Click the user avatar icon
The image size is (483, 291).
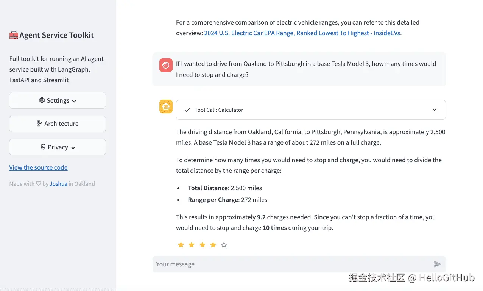click(x=166, y=65)
